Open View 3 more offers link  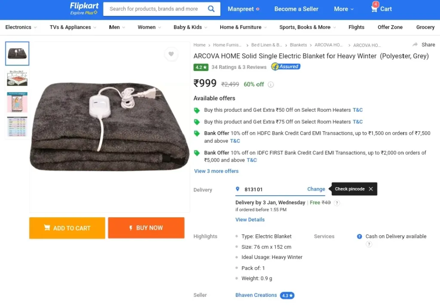216,171
